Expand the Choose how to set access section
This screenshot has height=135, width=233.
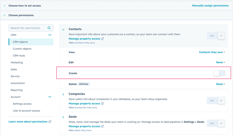pos(4,6)
